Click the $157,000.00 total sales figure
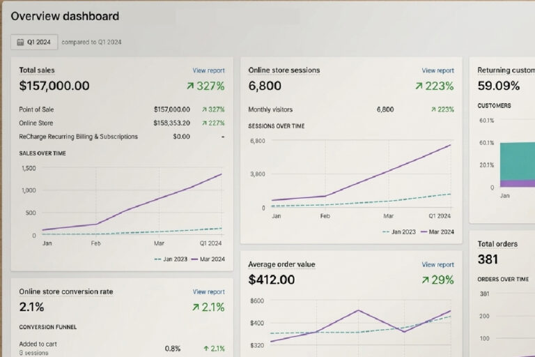 54,86
